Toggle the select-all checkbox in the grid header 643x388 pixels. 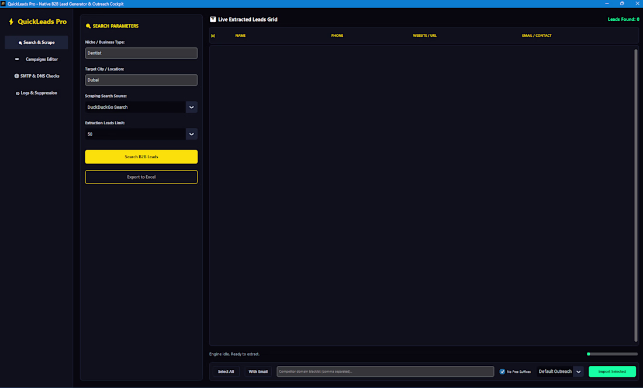coord(213,36)
